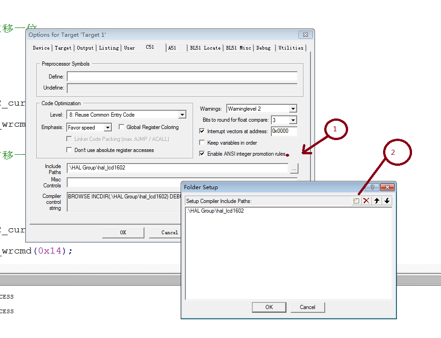Expand the optimization Level dropdown
Image resolution: width=441 pixels, height=338 pixels.
tap(182, 115)
